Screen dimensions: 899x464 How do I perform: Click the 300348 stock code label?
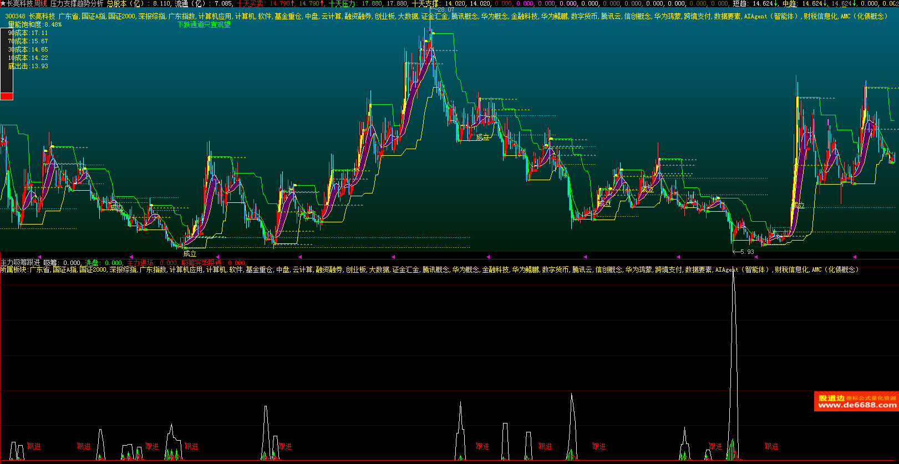point(16,17)
